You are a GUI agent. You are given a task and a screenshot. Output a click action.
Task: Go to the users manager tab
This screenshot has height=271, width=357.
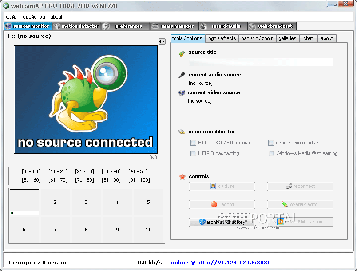tap(174, 26)
